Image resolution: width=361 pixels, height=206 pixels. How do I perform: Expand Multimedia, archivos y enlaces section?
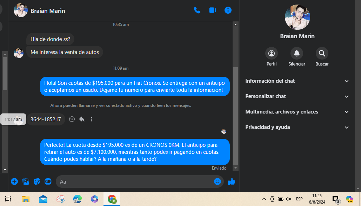(x=297, y=112)
